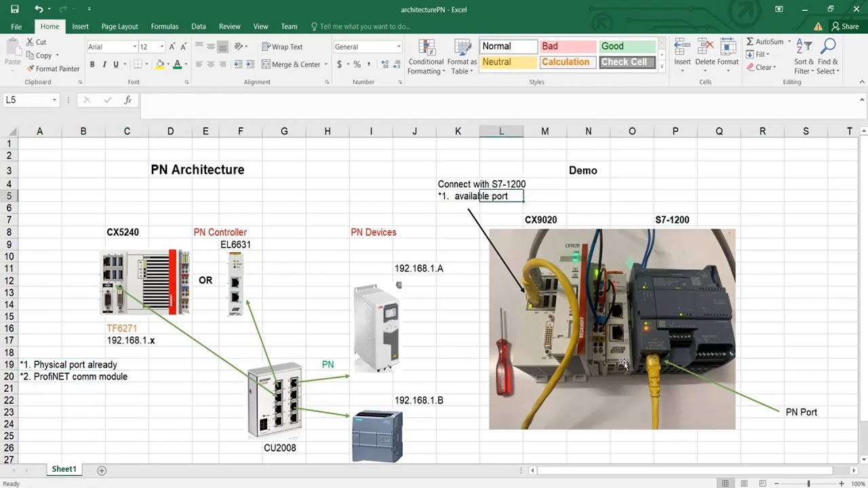
Task: Select column header L
Action: point(501,131)
